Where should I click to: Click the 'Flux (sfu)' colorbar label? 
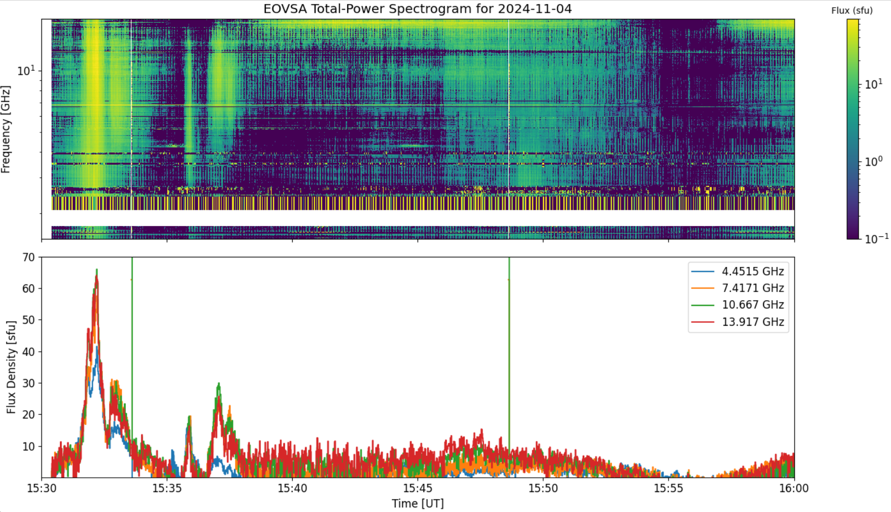point(852,10)
